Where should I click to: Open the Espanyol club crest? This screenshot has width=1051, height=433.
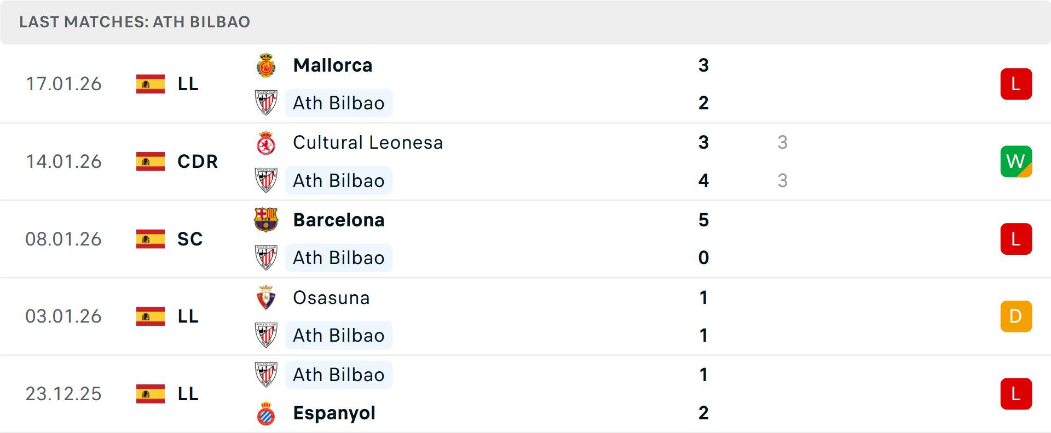(267, 413)
